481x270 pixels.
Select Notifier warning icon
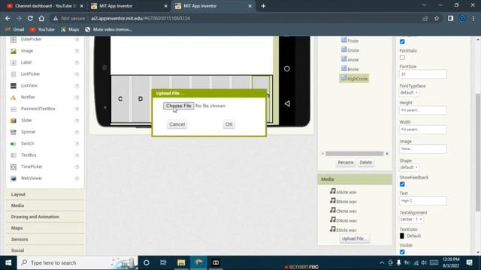[x=14, y=97]
